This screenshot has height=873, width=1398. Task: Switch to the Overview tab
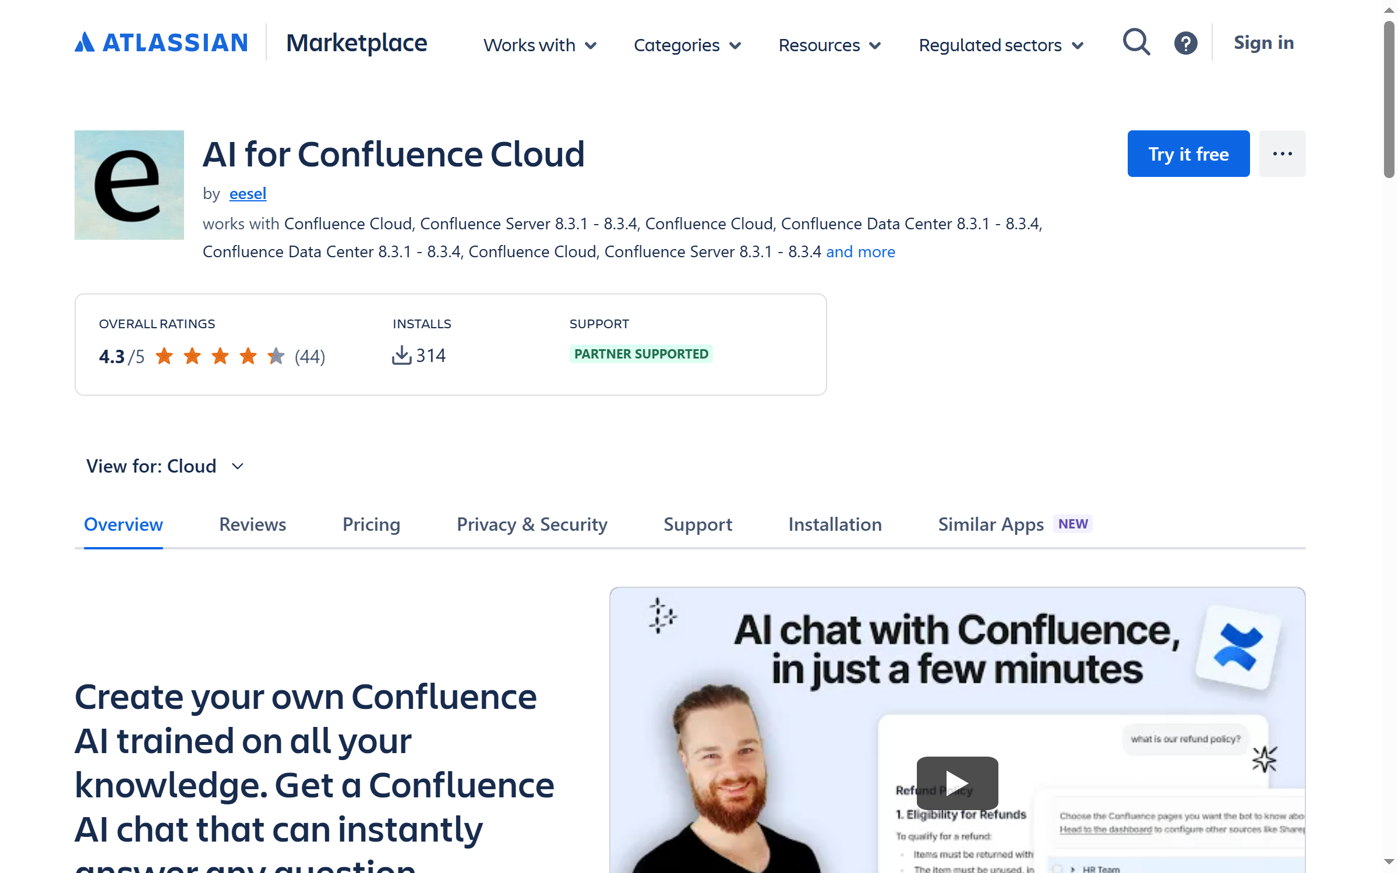pos(123,524)
